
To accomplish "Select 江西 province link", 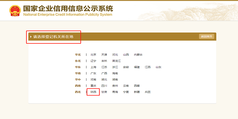I will tap(148, 67).
